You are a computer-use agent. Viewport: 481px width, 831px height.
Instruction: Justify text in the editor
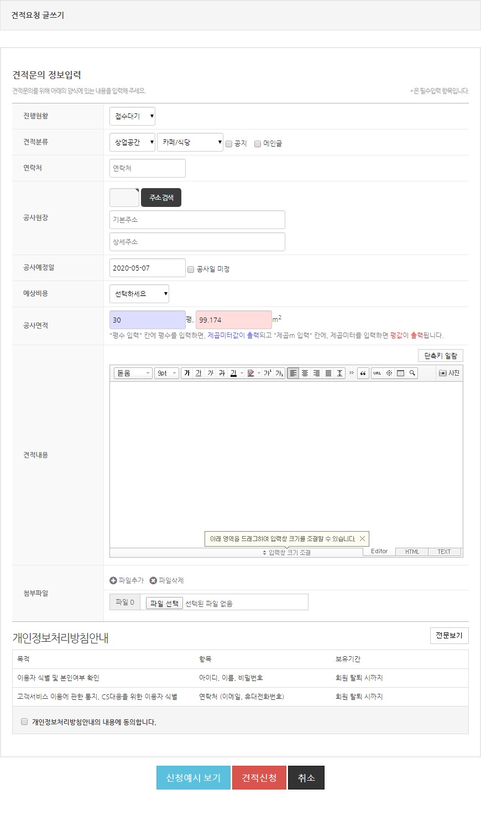(328, 373)
